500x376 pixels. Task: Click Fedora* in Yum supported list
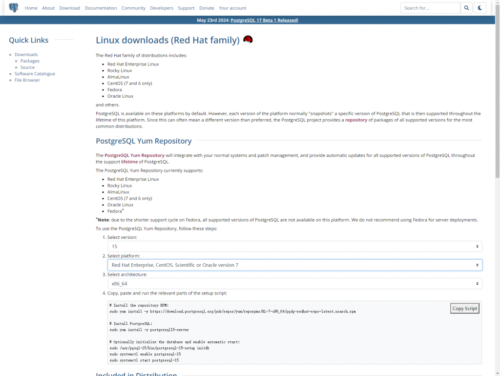pos(115,211)
